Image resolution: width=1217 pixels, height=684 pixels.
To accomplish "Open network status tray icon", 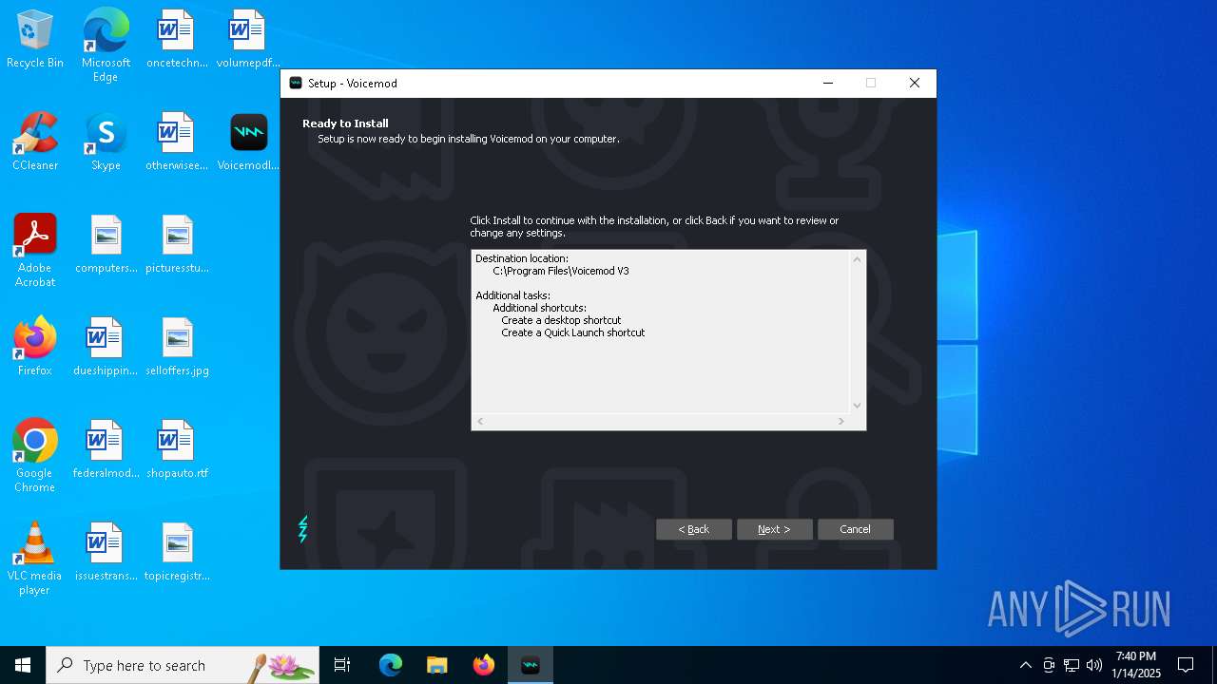I will tap(1072, 665).
